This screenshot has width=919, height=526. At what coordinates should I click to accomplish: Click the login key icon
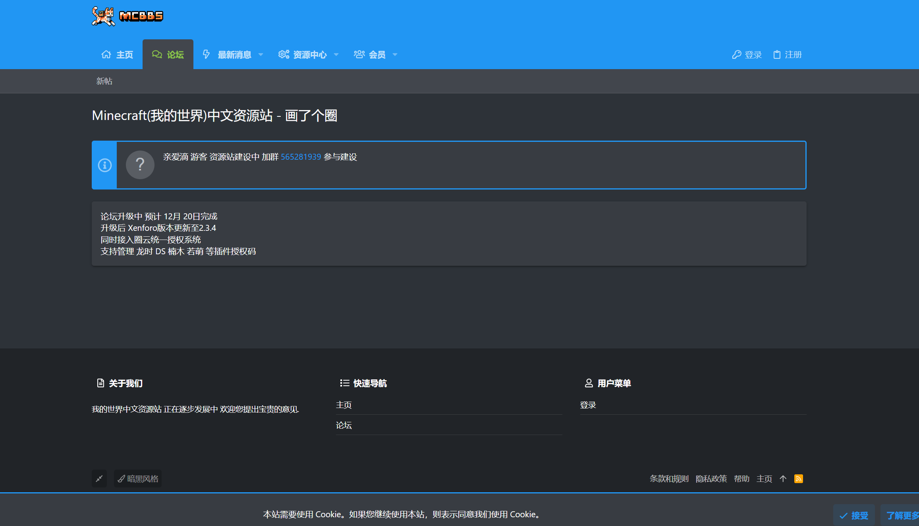click(737, 54)
